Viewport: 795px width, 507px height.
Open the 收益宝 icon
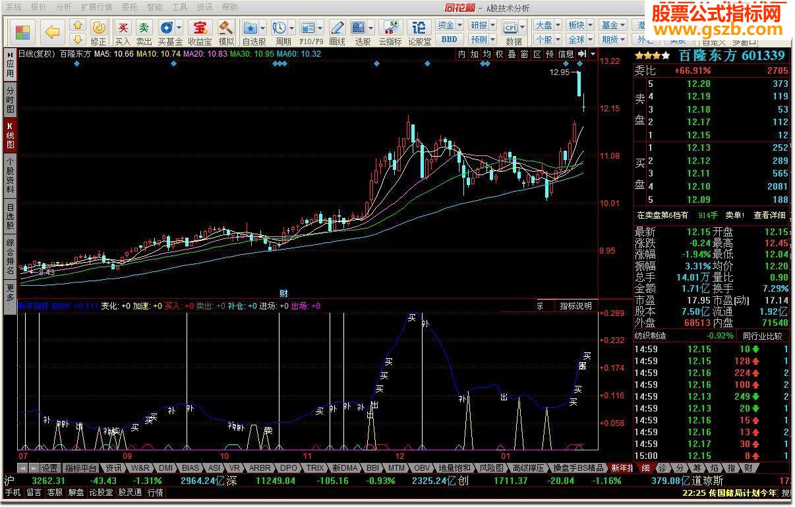click(199, 32)
